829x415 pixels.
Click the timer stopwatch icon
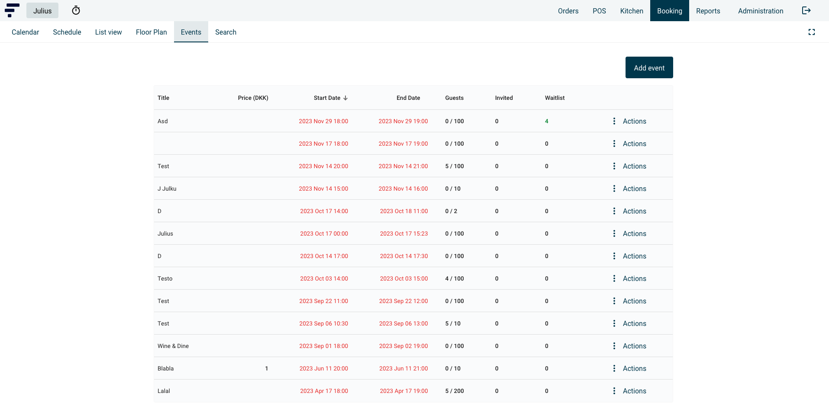click(76, 10)
